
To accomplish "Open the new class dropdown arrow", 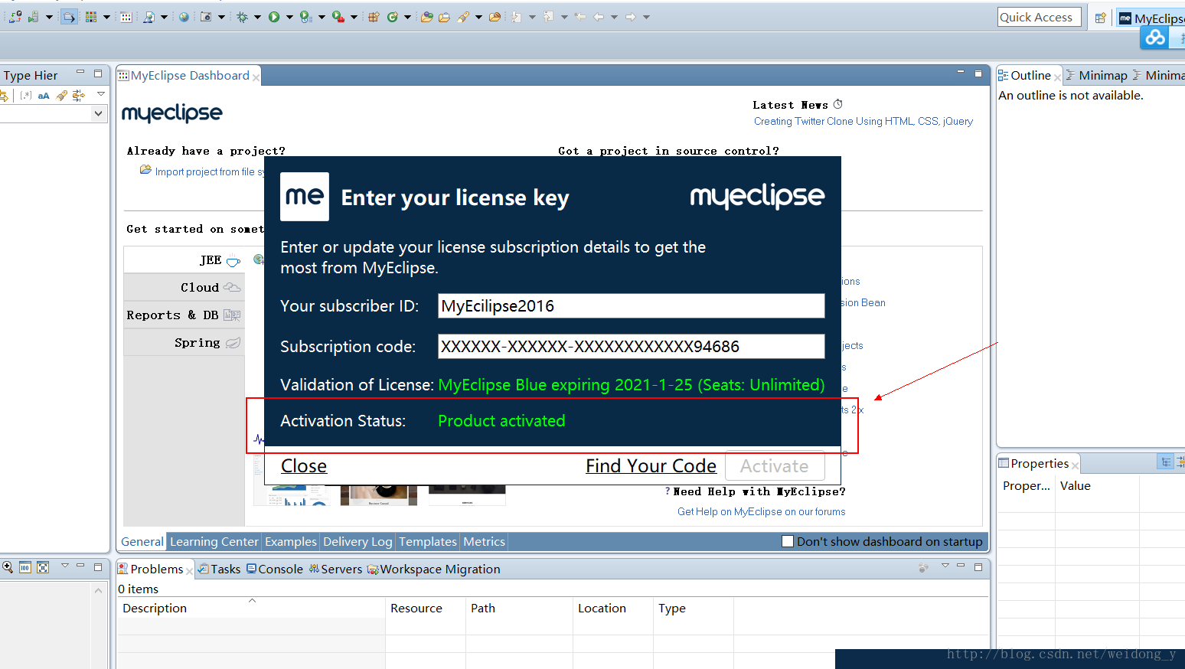I will pos(407,17).
